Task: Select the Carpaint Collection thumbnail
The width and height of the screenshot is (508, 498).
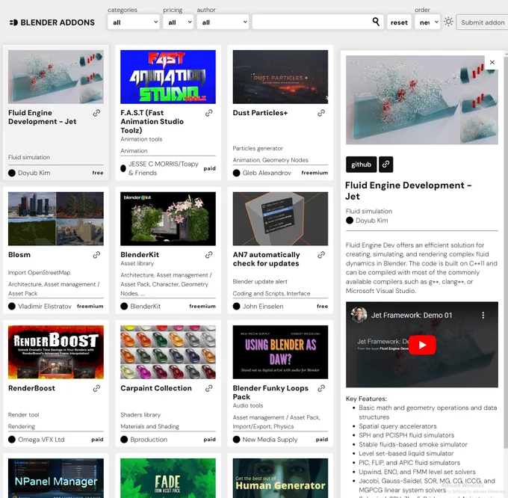Action: coord(168,352)
